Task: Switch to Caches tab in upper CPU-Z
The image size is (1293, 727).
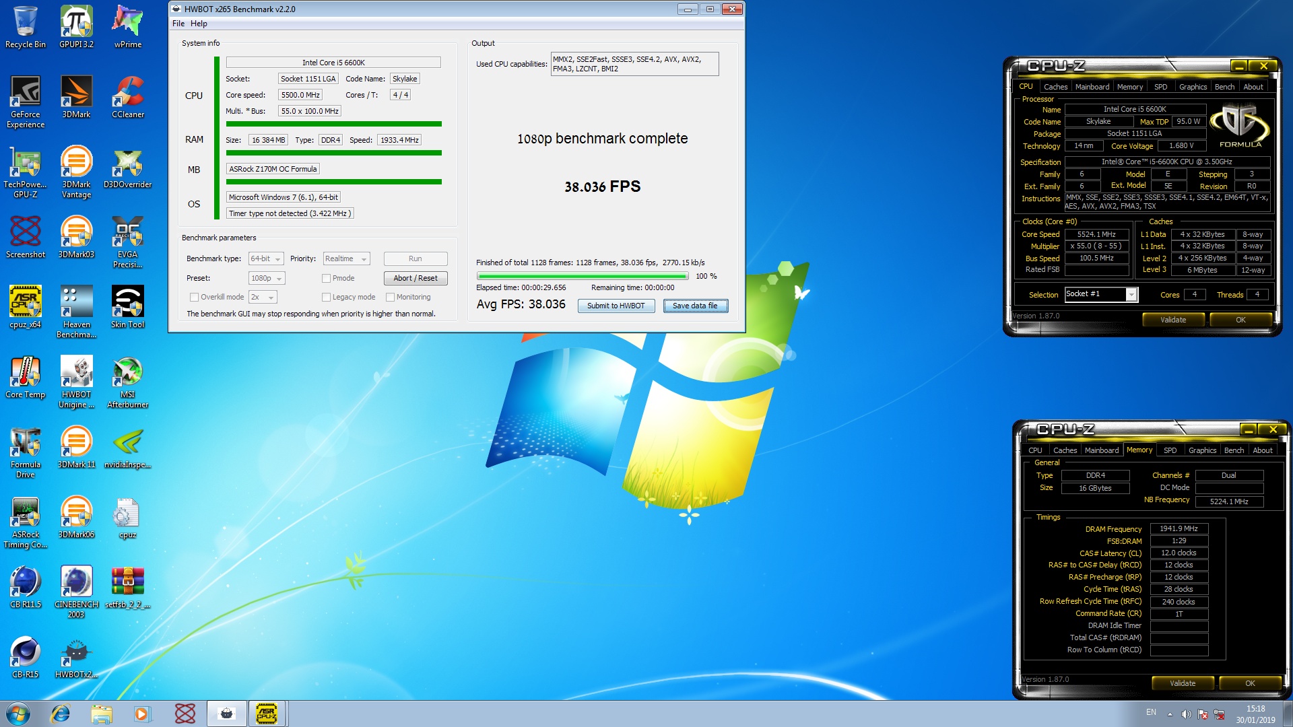Action: (x=1055, y=87)
